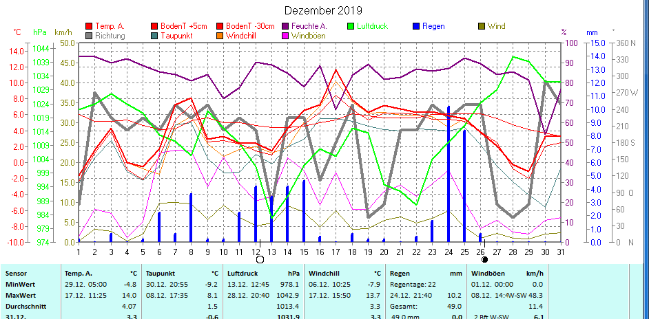Click the 29.12. 05:00 timestamp
This screenshot has width=649, height=319.
click(x=85, y=285)
